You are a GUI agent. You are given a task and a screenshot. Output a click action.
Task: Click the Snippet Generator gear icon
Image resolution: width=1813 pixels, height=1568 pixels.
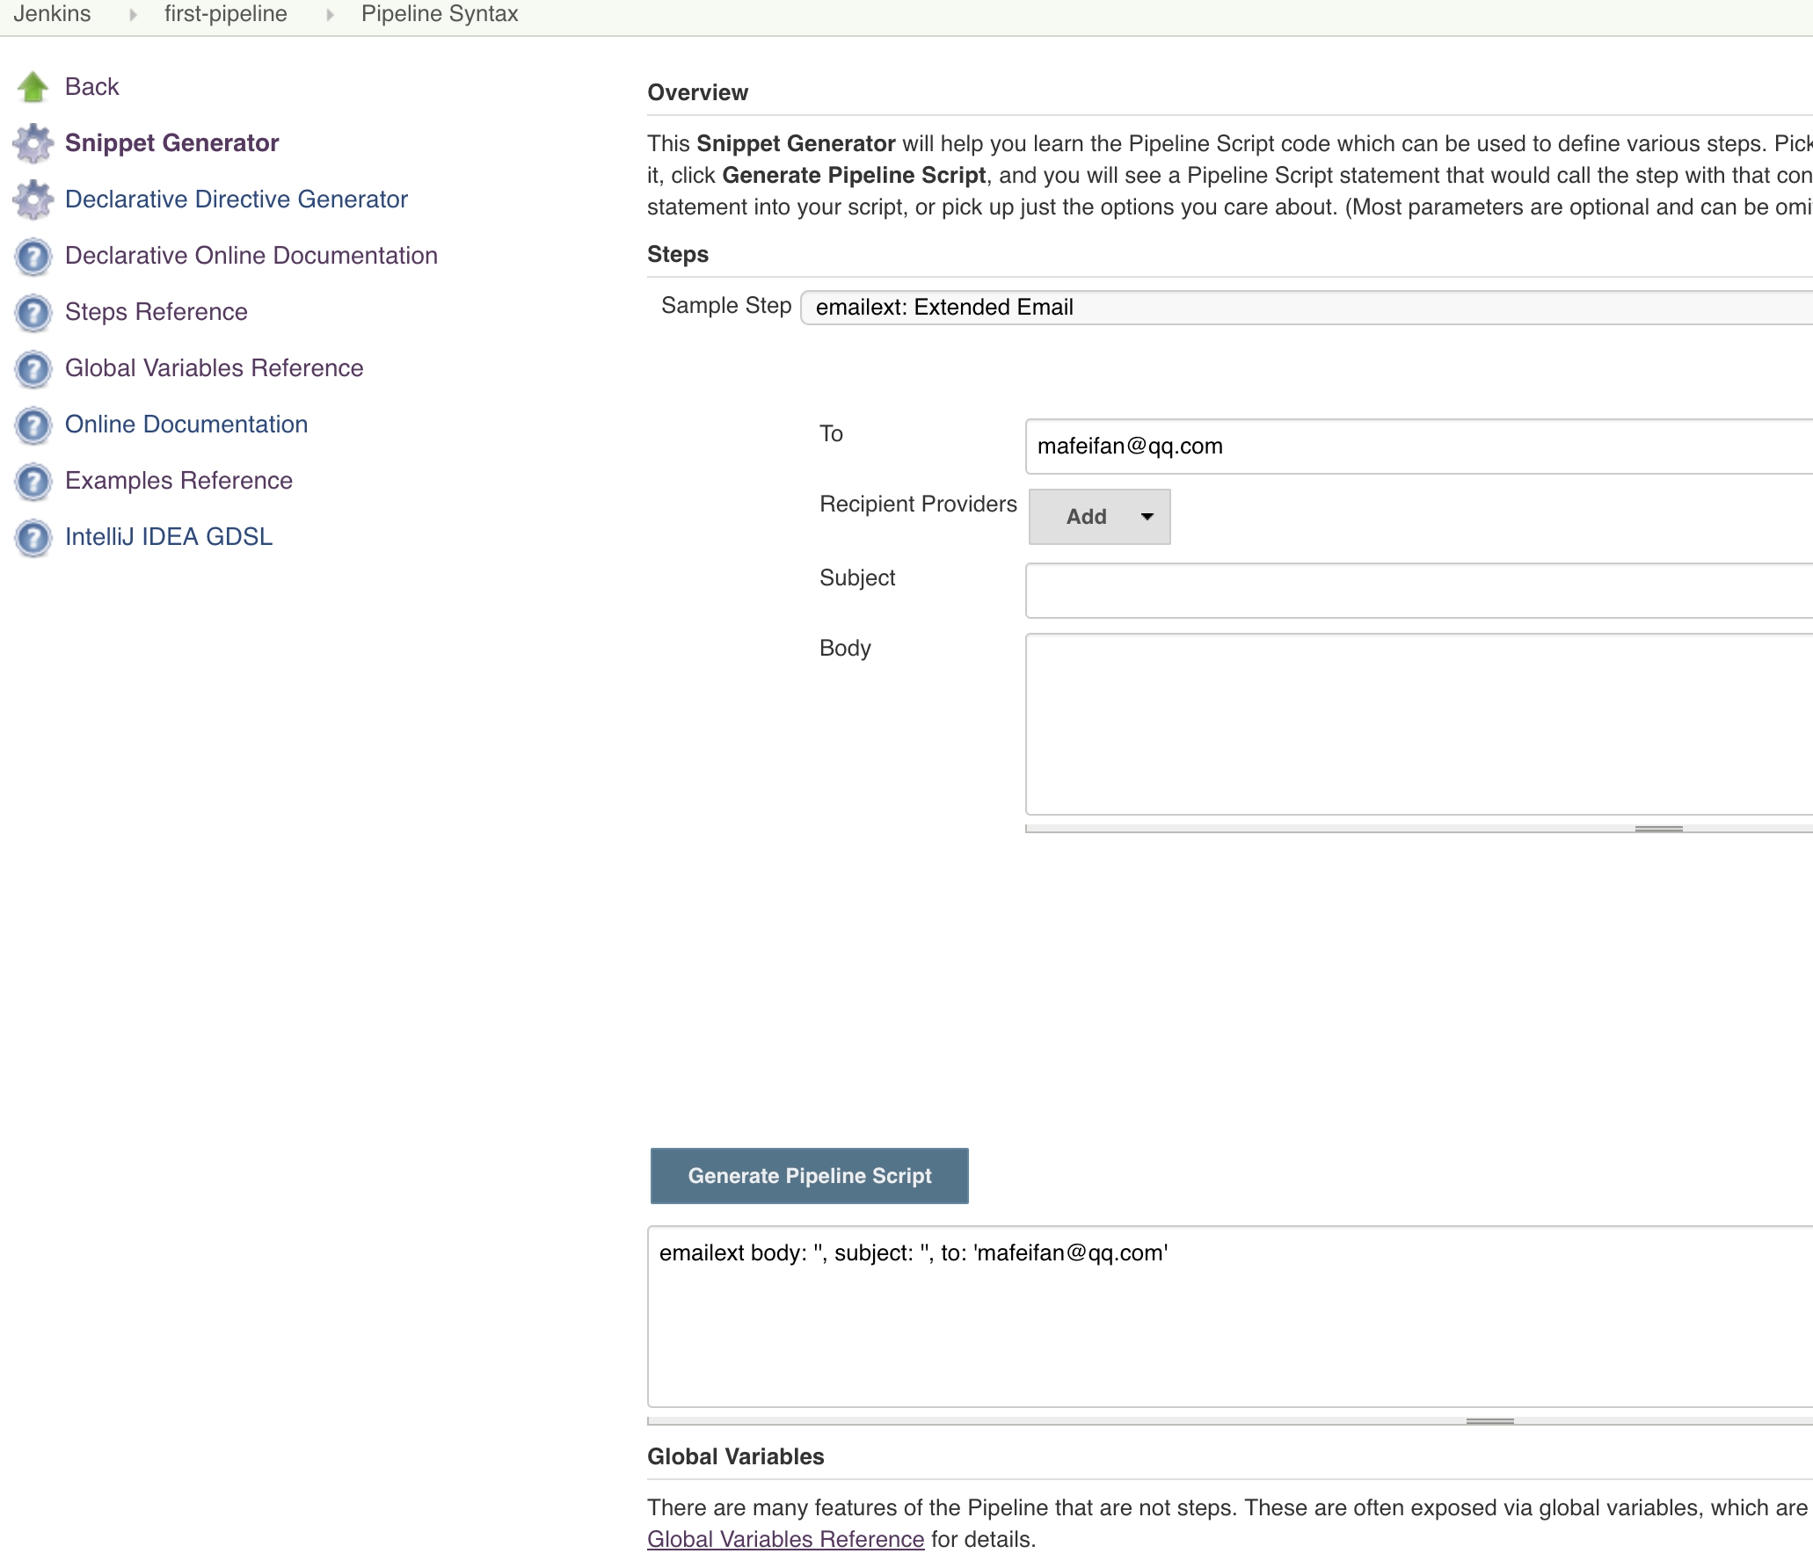[33, 143]
